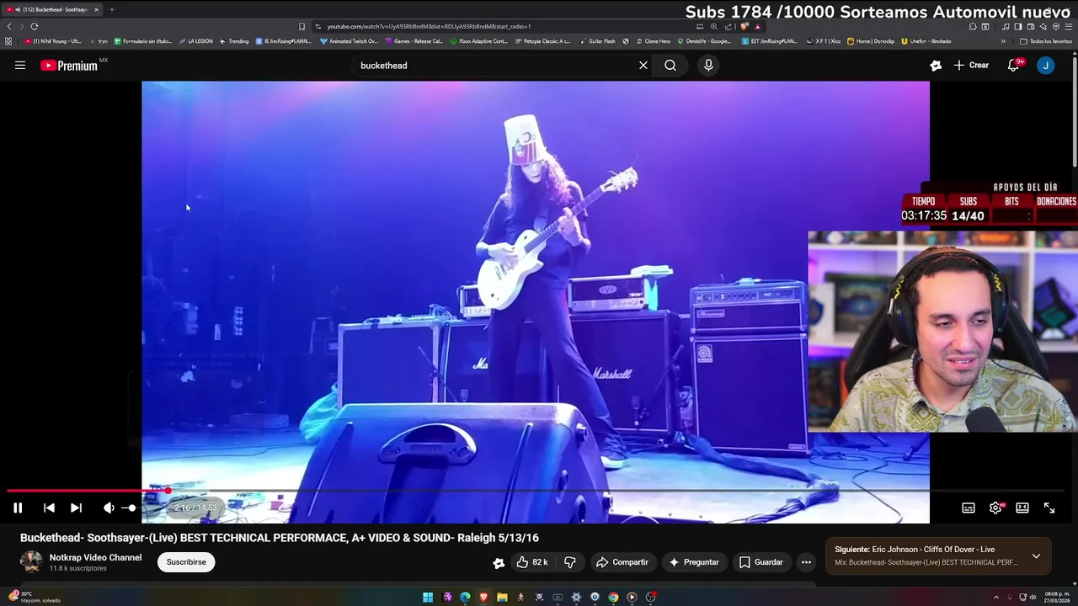Toggle video subtitles
This screenshot has height=606, width=1078.
tap(969, 508)
